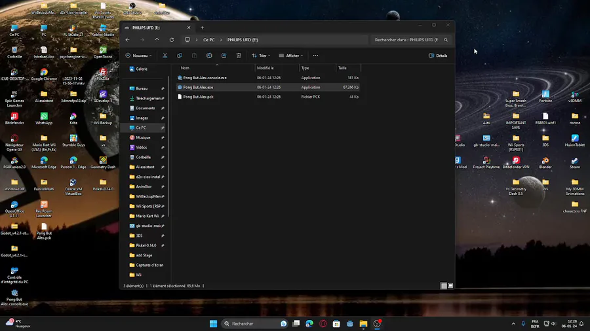Click the Share icon in Explorer toolbar
Screen dimensions: 590x331
click(224, 56)
